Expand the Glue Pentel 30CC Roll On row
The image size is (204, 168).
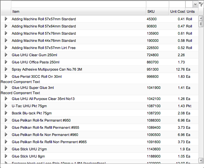click(x=6, y=76)
